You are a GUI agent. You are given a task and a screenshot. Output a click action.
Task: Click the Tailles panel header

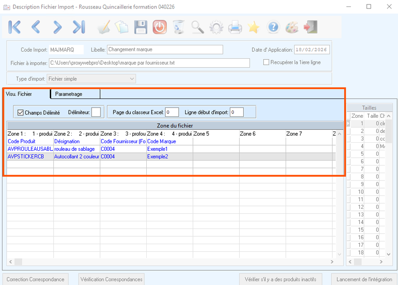coord(369,107)
